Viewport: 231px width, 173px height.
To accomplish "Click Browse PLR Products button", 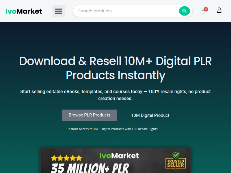I will pos(90,115).
